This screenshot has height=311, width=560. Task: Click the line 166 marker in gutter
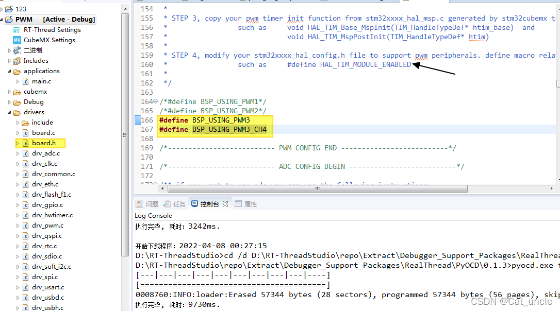tap(138, 120)
